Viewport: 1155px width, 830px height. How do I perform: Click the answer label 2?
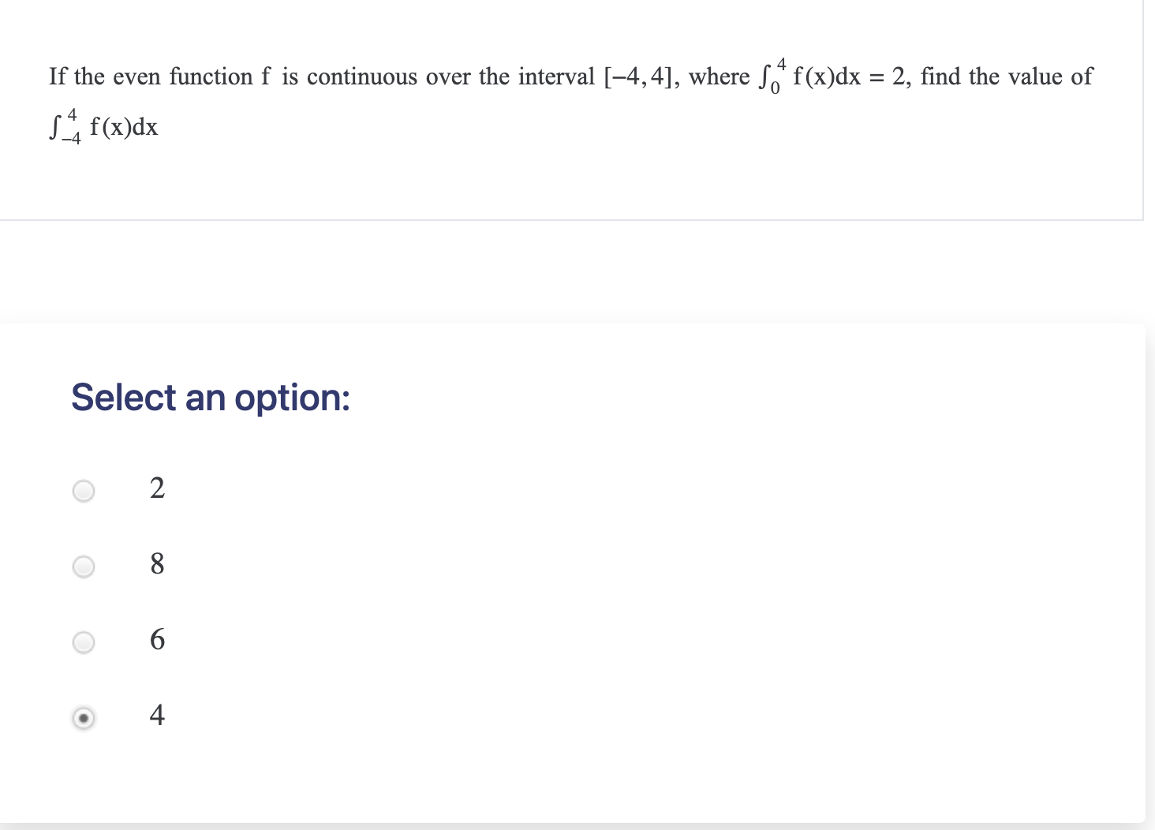(x=156, y=489)
